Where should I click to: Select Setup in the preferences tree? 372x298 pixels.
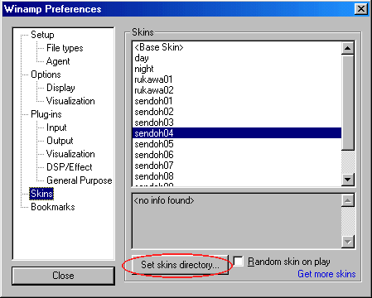pyautogui.click(x=42, y=35)
